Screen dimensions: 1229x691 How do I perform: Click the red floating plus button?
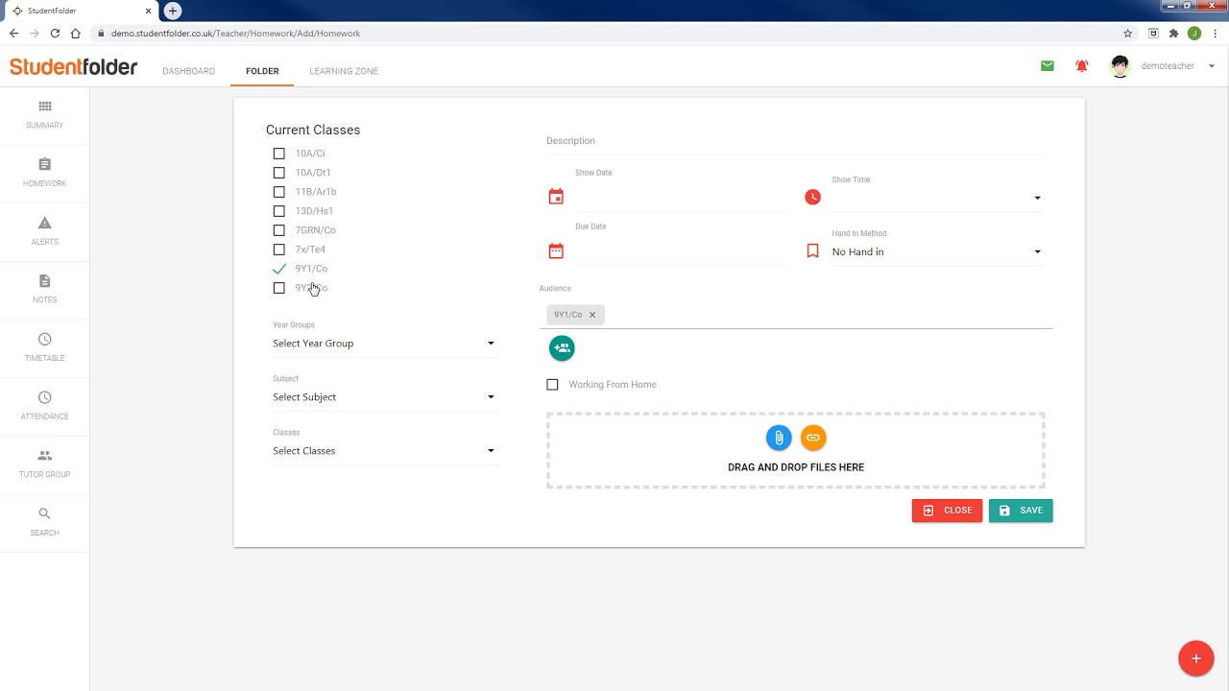pyautogui.click(x=1196, y=658)
